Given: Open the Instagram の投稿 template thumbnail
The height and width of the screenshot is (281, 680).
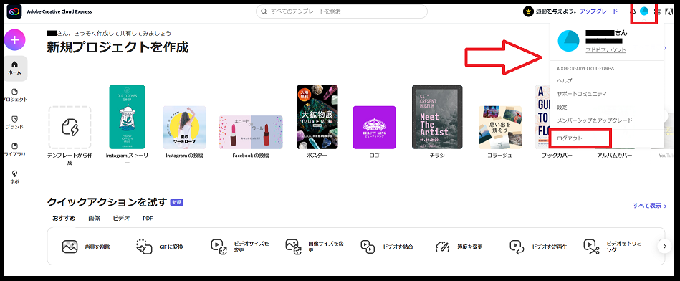Looking at the screenshot, I should click(x=184, y=128).
